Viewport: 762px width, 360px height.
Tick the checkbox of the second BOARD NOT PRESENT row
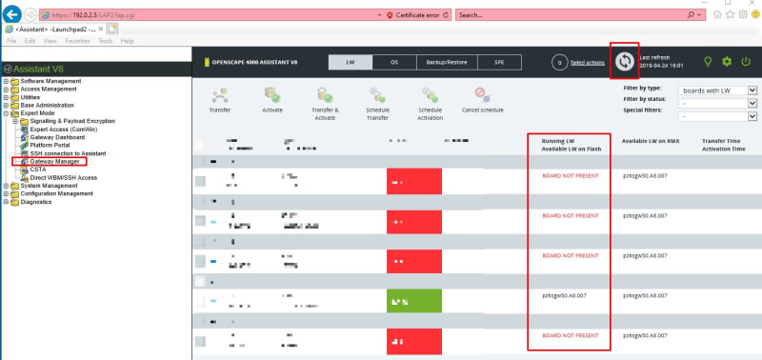tap(200, 221)
